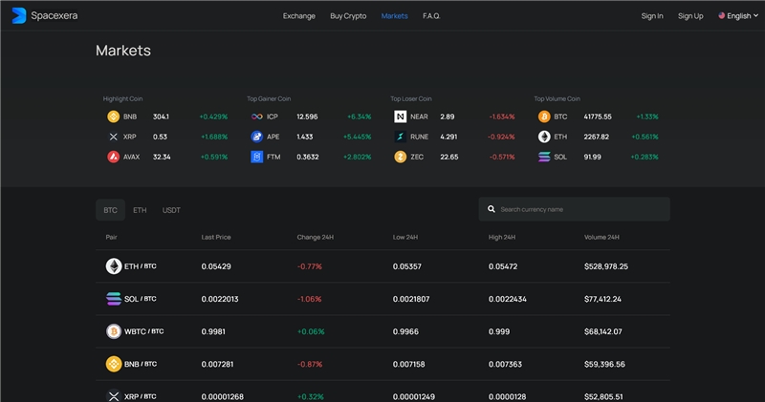
Task: Click the Highlight Coin label
Action: (x=123, y=99)
